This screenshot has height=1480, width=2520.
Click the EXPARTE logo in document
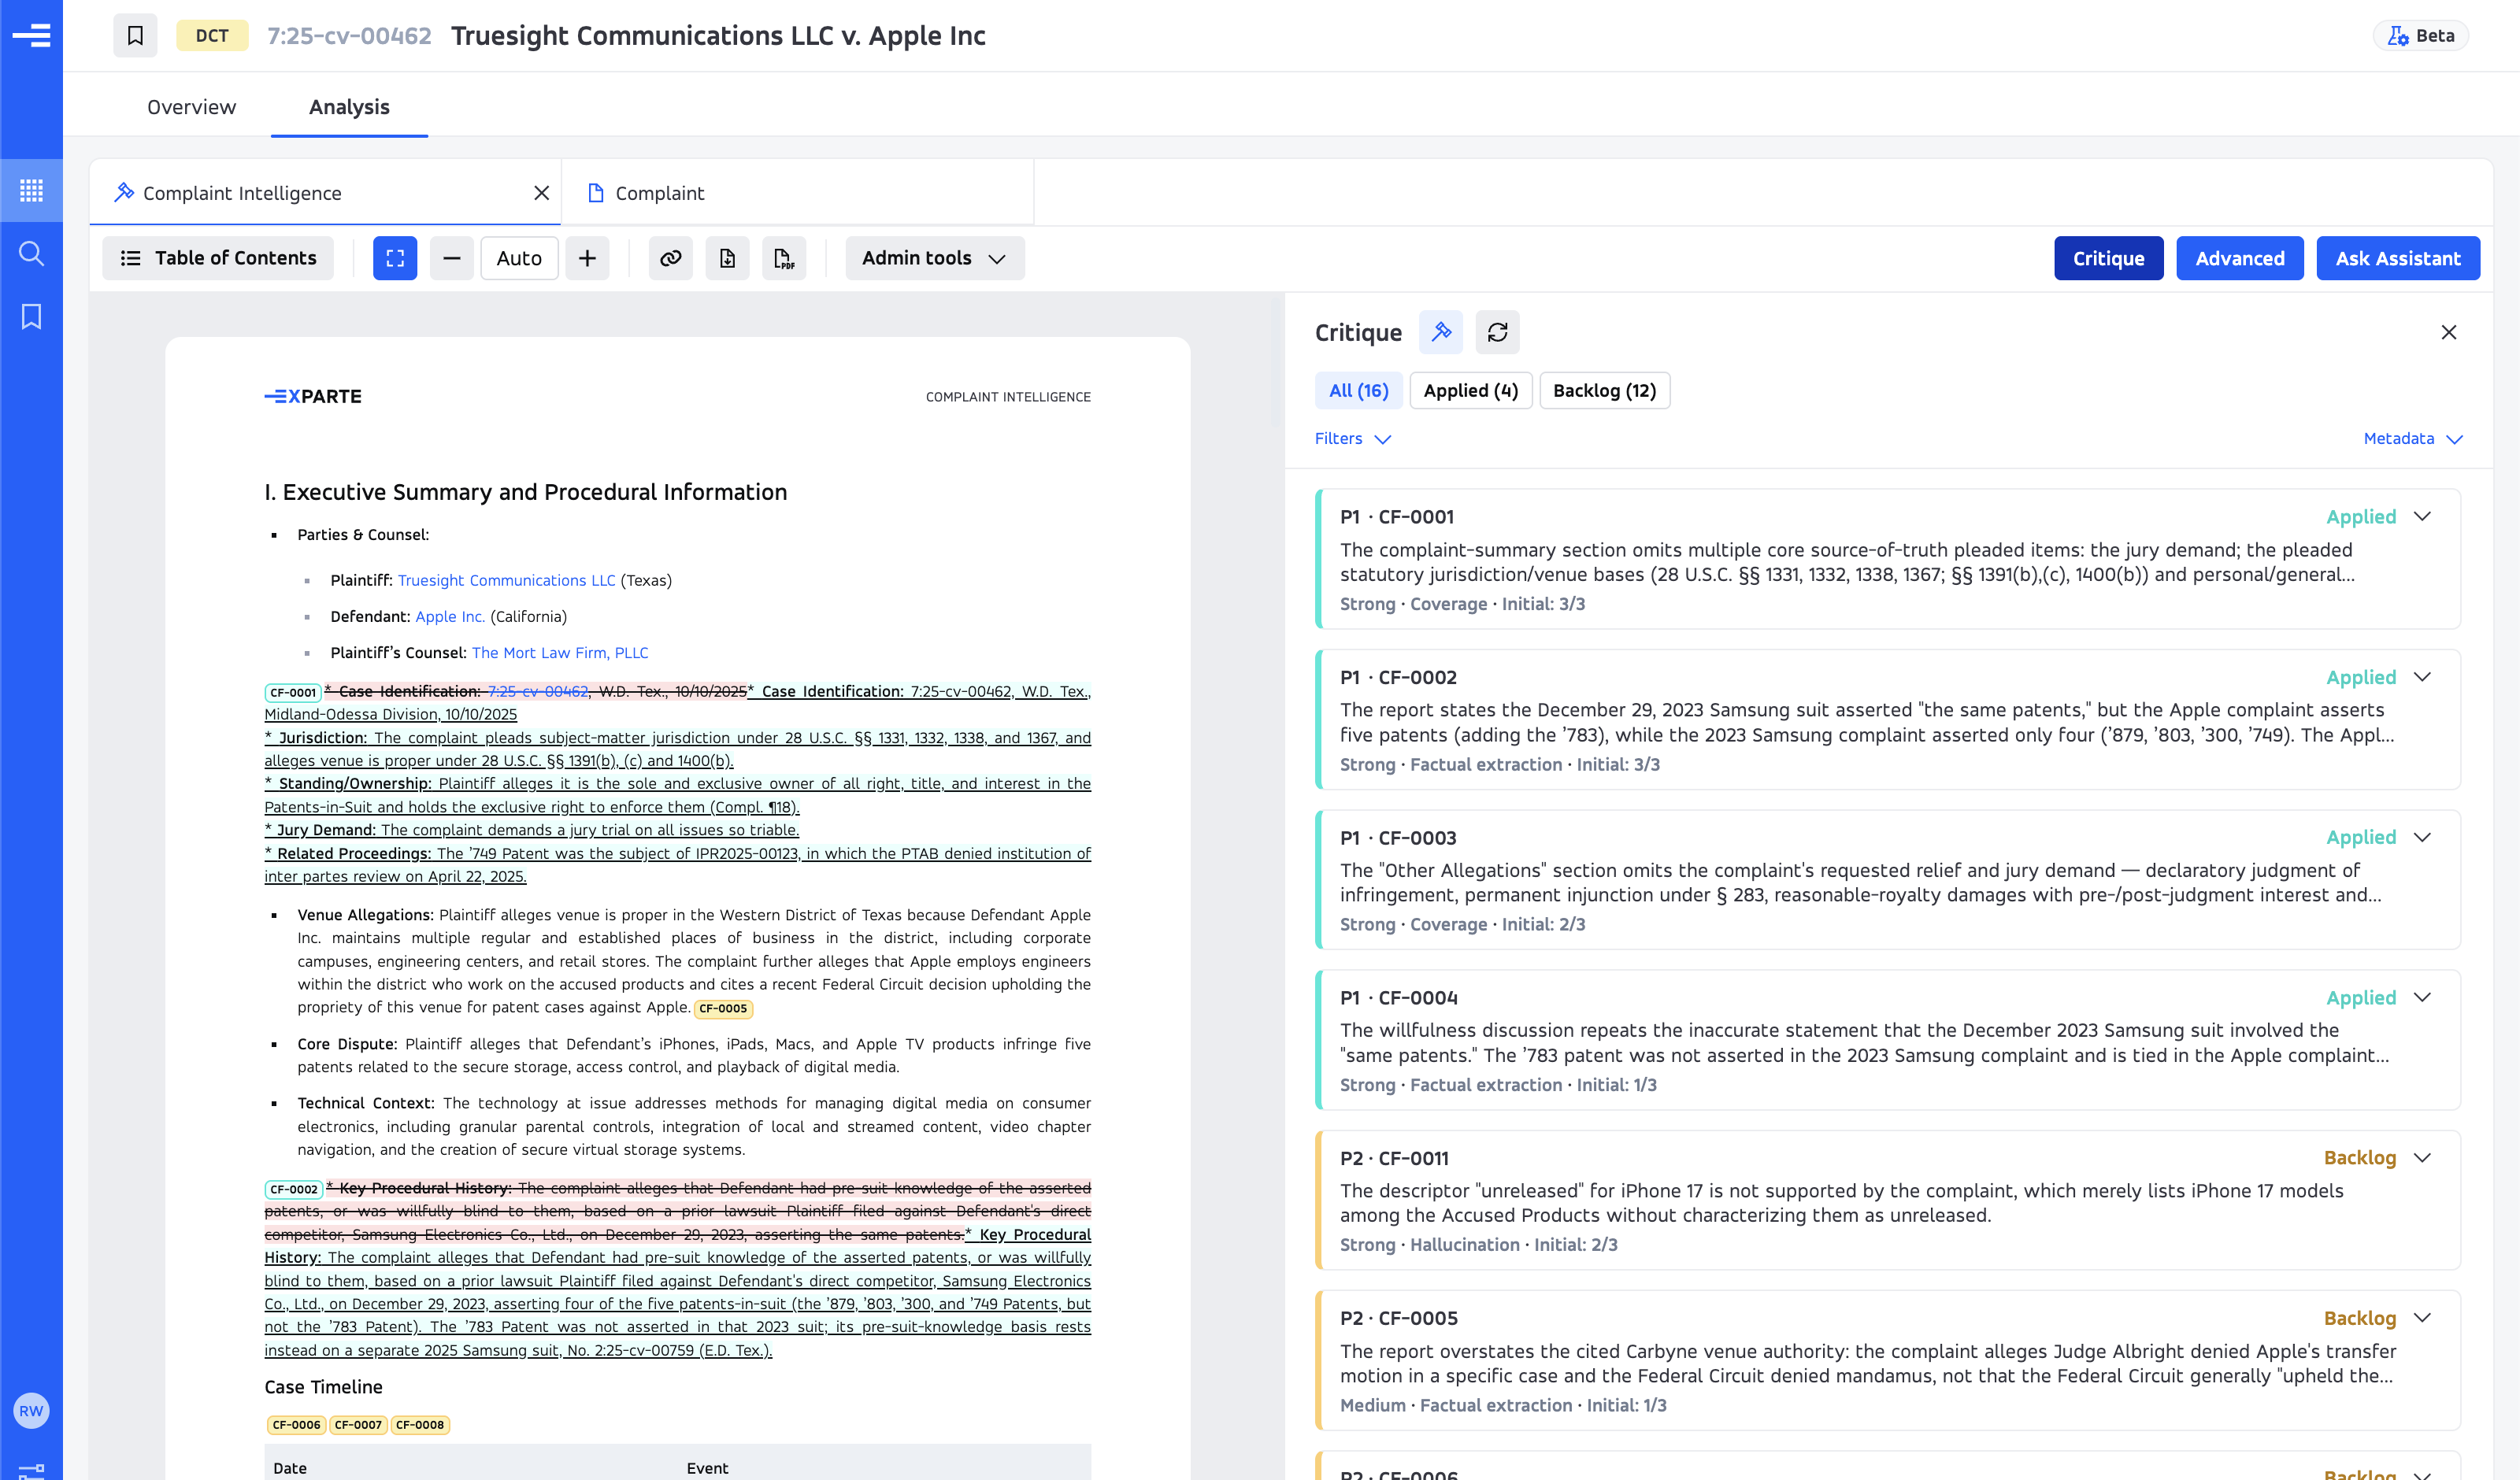(x=313, y=396)
